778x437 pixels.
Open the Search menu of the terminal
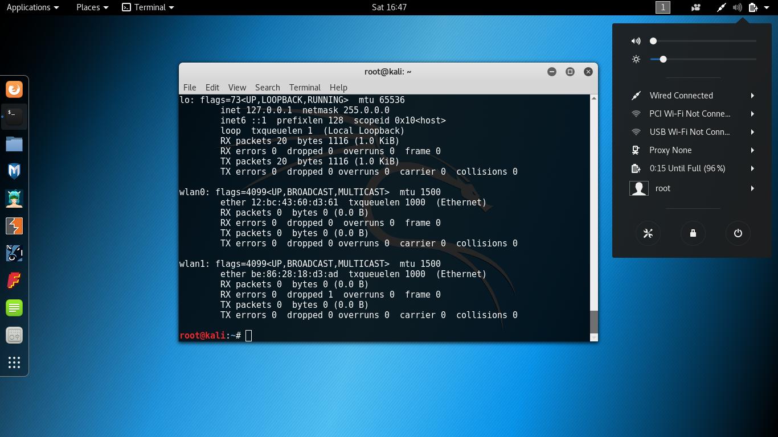pyautogui.click(x=267, y=88)
